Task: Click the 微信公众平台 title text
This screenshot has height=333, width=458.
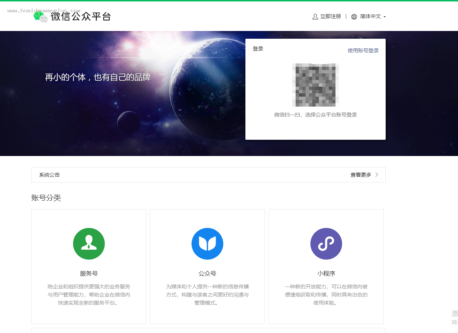Action: [x=81, y=17]
